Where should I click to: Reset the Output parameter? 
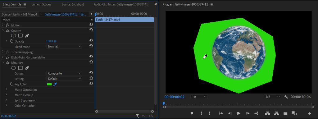[x=91, y=73]
